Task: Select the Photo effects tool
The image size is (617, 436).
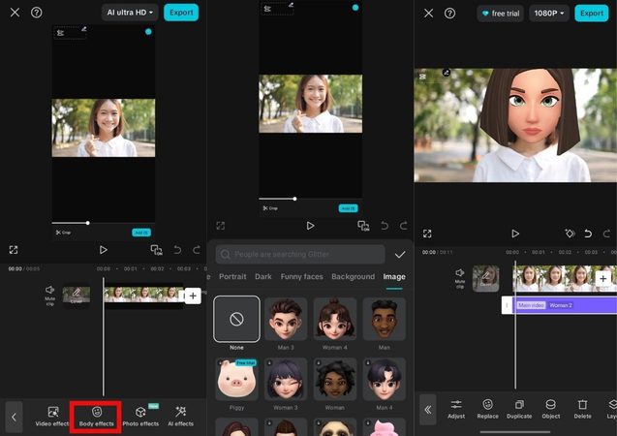Action: pos(140,416)
